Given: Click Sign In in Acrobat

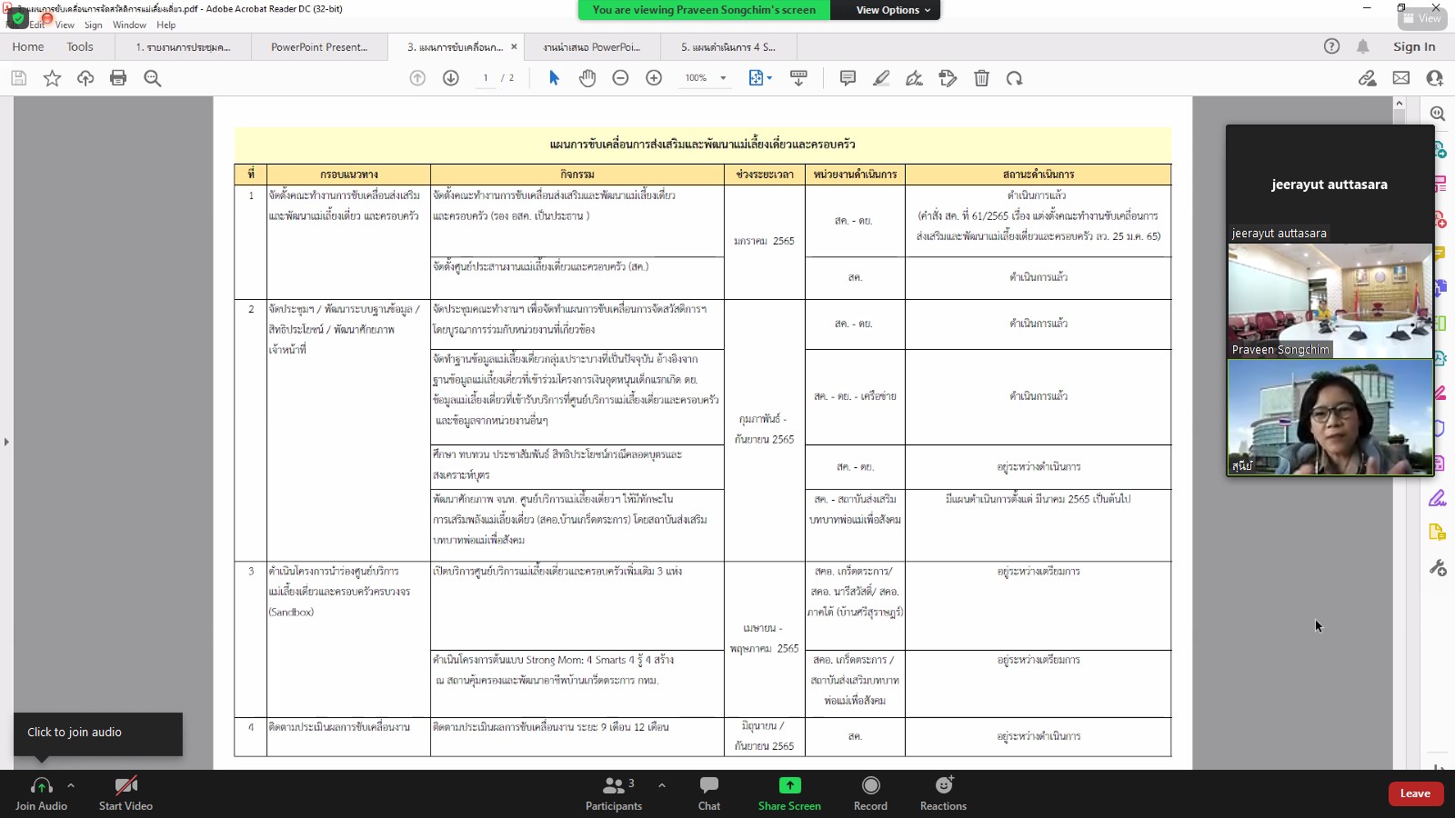Looking at the screenshot, I should coord(1414,46).
